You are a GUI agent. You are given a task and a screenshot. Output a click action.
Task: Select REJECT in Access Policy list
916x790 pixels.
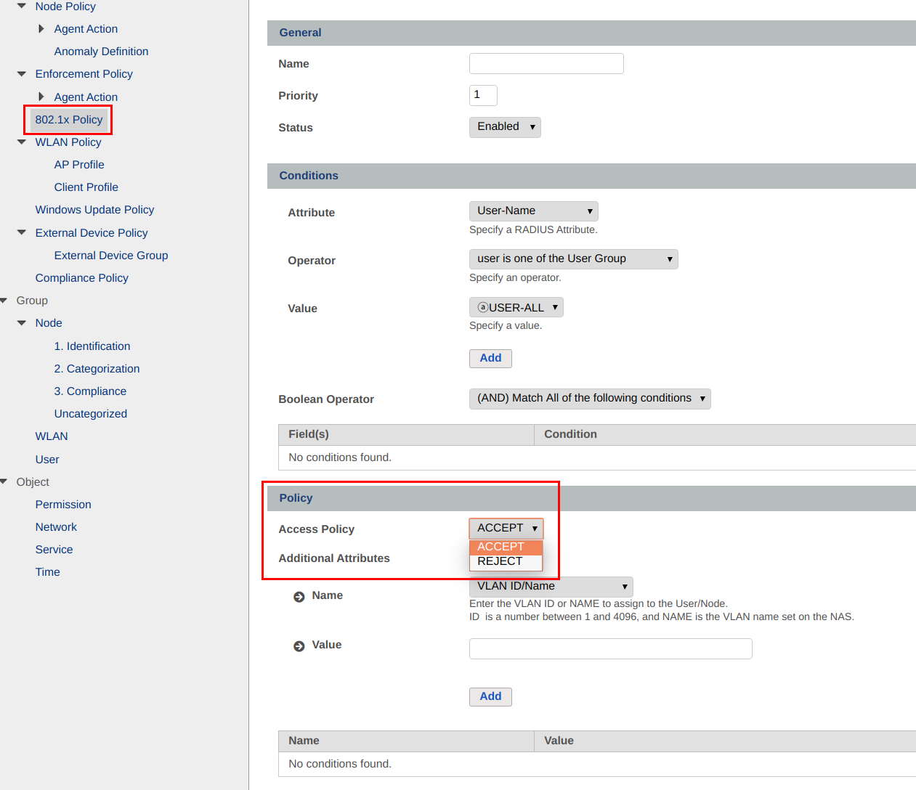500,561
